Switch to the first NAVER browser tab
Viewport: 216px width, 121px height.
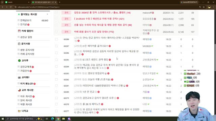[x=17, y=2]
